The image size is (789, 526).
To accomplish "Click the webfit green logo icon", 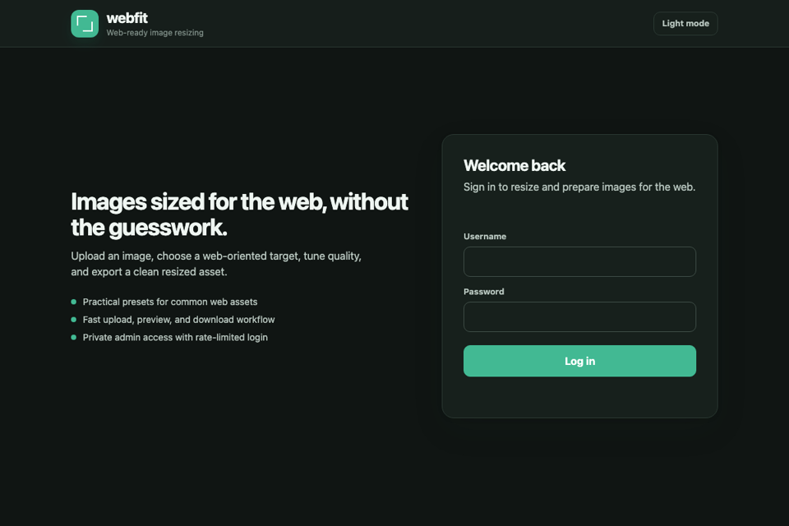I will (85, 24).
